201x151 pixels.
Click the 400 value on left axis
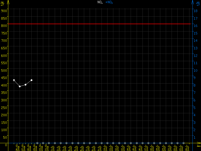pos(4,85)
